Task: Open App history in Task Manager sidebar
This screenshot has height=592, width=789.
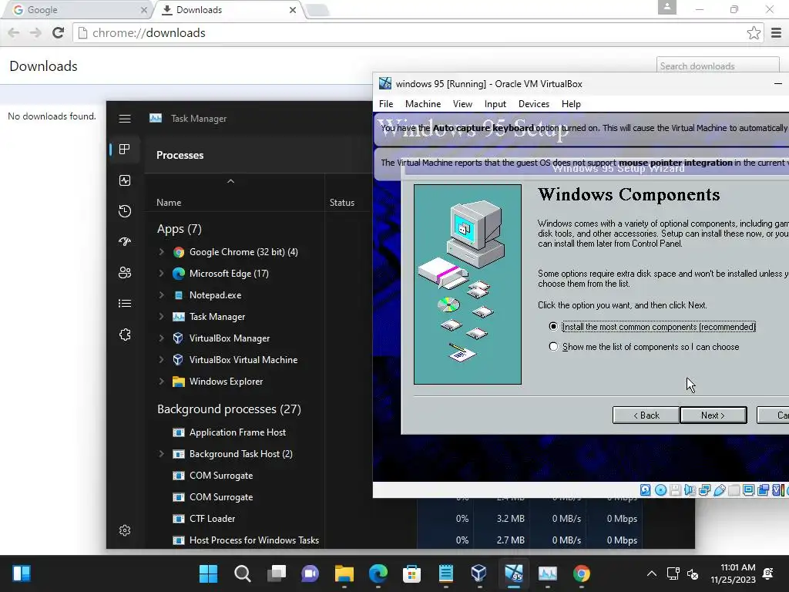Action: (125, 211)
